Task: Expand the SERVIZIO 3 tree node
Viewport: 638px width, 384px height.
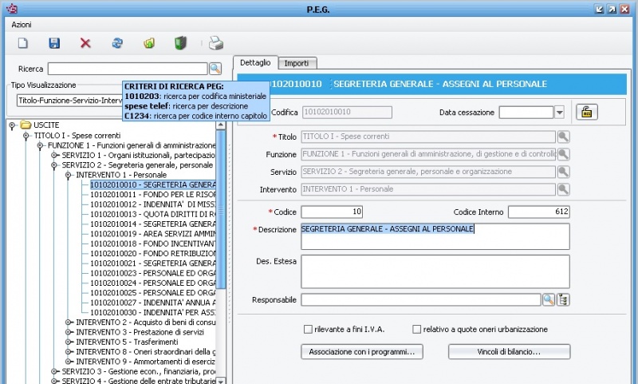Action: click(x=55, y=371)
